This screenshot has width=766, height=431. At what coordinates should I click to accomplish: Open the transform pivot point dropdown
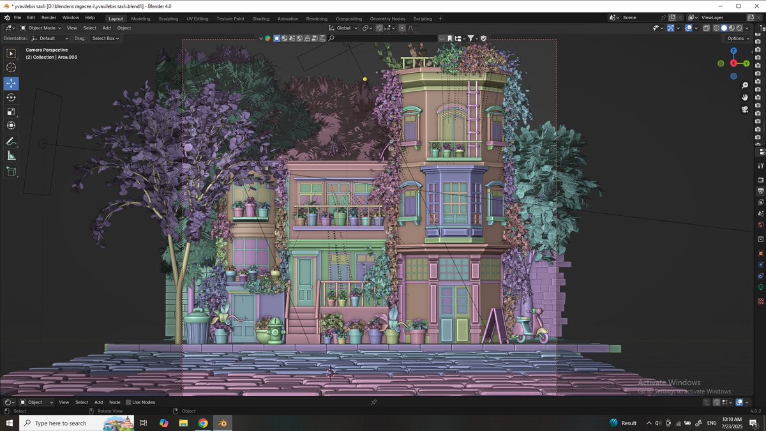click(x=367, y=28)
